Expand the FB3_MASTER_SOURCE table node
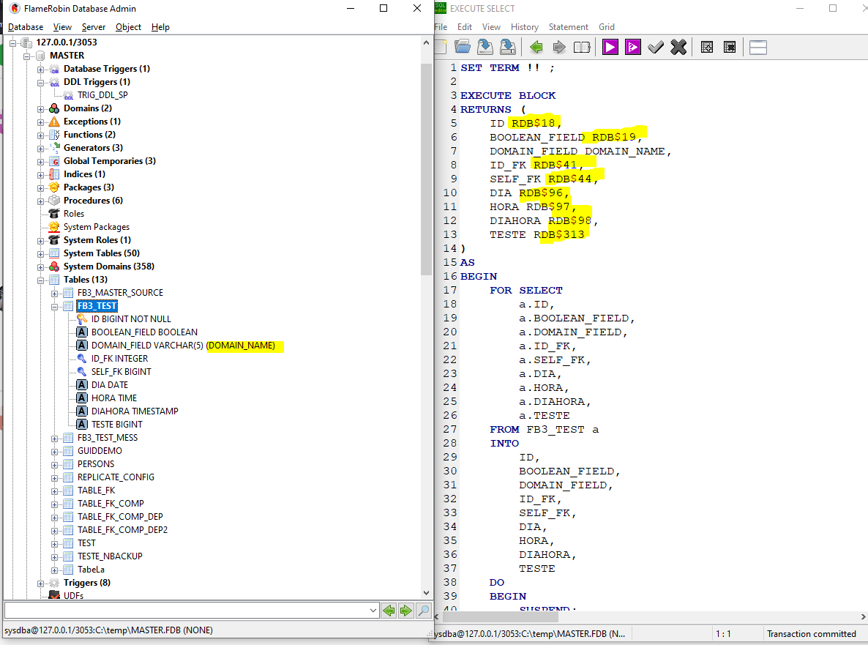868x645 pixels. pos(54,294)
